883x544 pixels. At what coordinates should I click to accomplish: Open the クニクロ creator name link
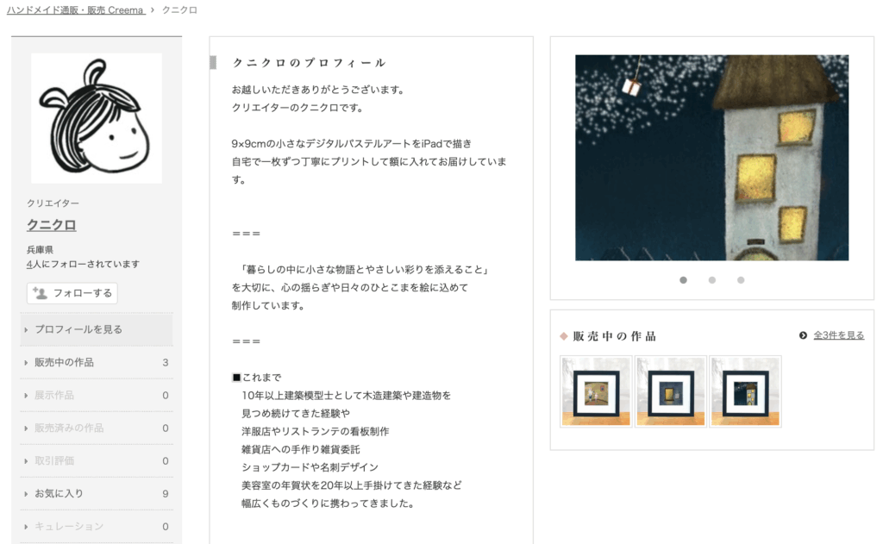[52, 225]
